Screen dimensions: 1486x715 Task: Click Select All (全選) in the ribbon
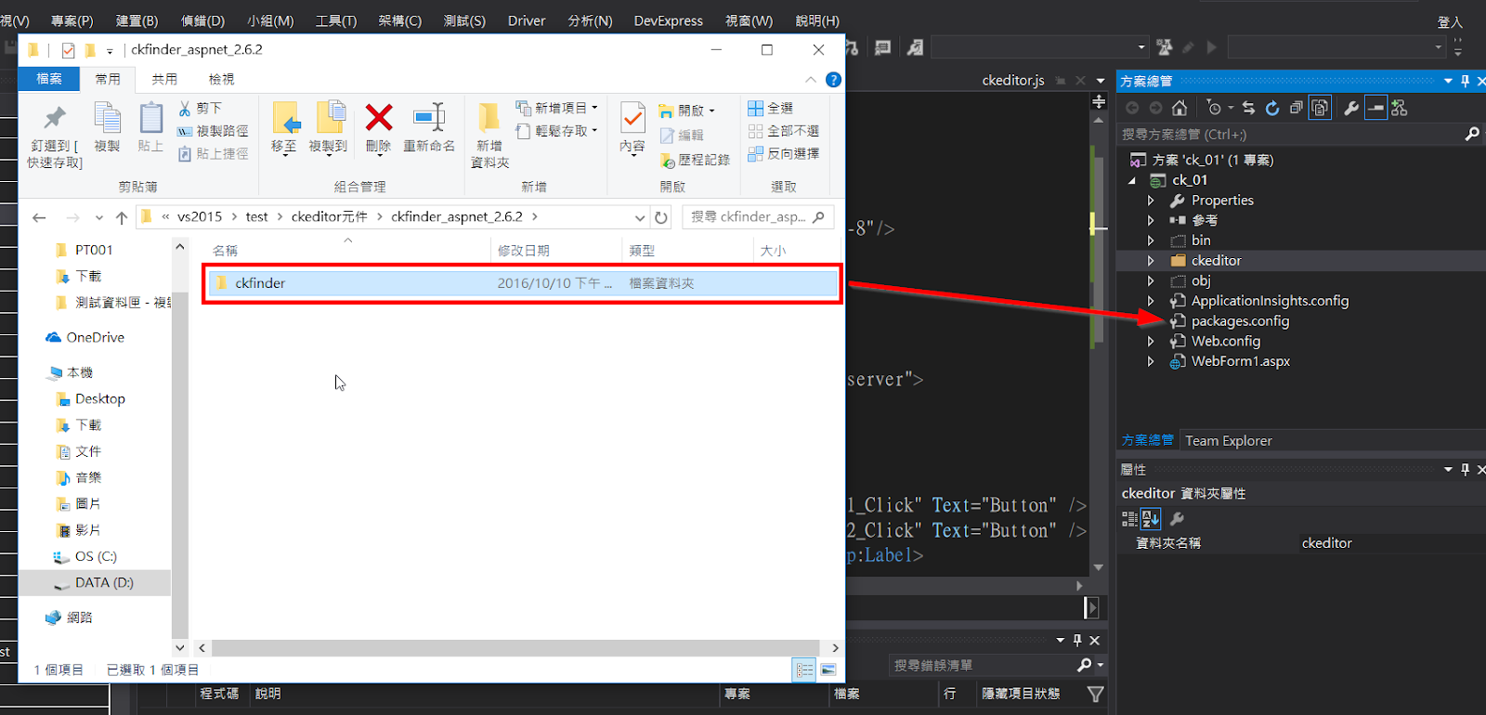(x=771, y=109)
